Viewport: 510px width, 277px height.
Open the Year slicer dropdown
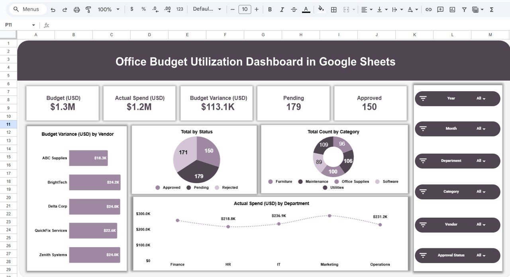coord(481,98)
